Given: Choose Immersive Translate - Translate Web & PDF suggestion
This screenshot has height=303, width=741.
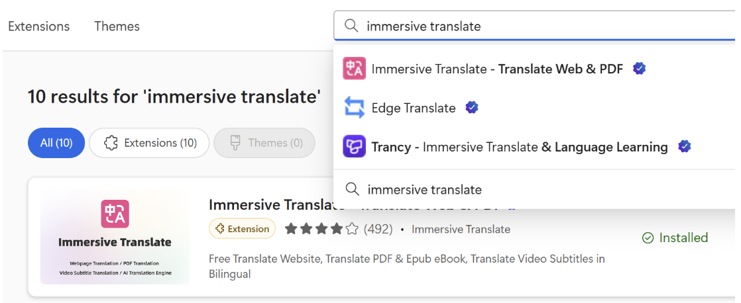Looking at the screenshot, I should point(497,69).
